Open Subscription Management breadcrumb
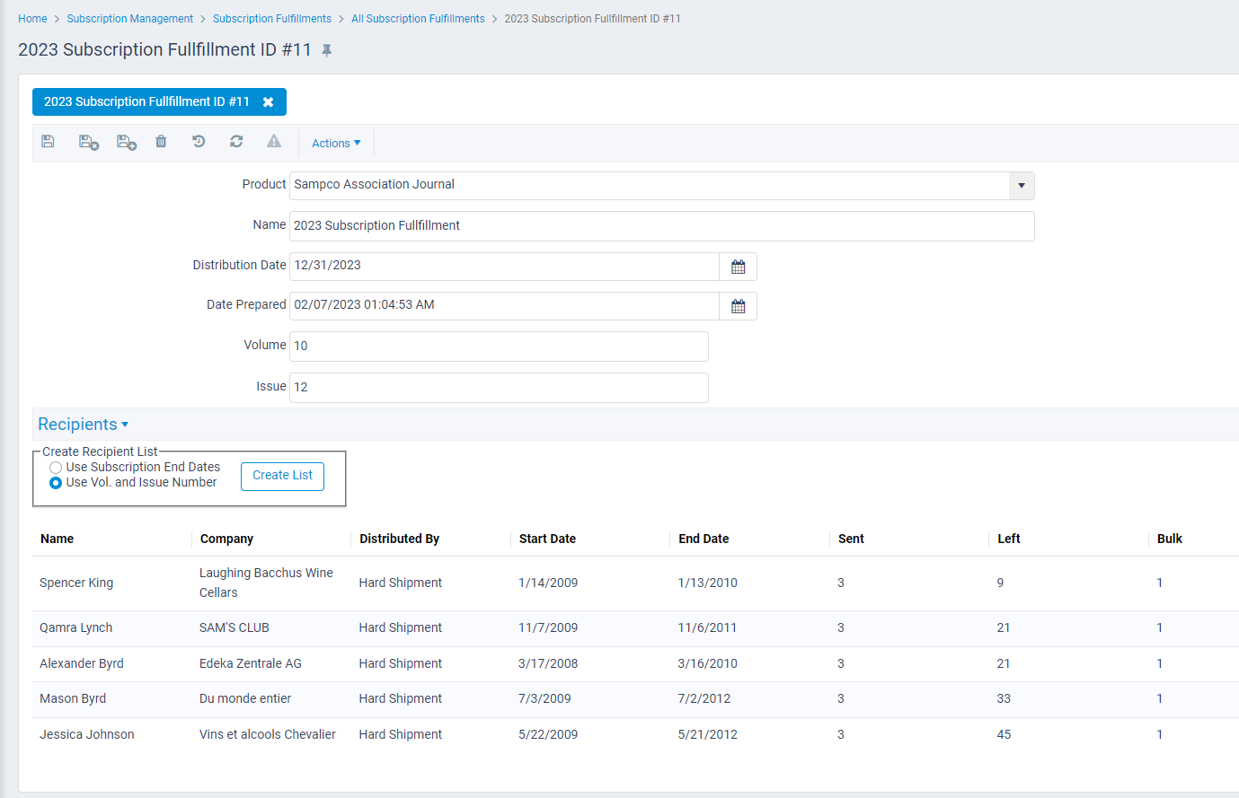Viewport: 1239px width, 798px height. [129, 19]
